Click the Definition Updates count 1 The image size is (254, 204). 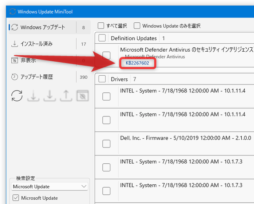coord(163,39)
